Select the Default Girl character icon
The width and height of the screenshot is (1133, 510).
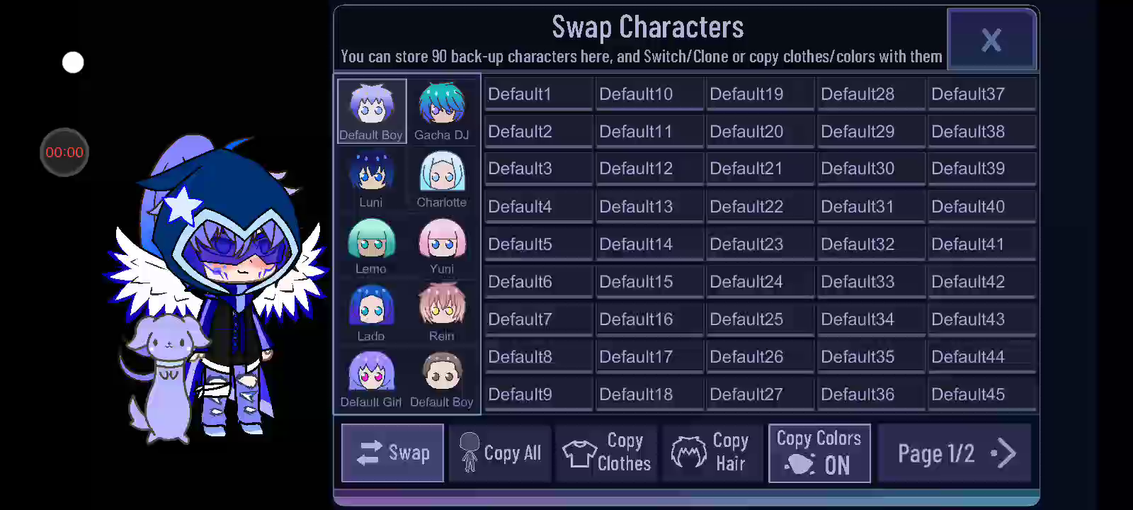(x=371, y=379)
